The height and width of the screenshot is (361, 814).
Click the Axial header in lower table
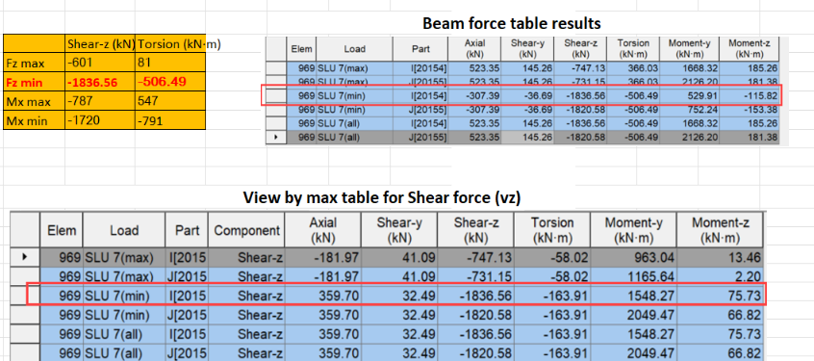(x=323, y=230)
